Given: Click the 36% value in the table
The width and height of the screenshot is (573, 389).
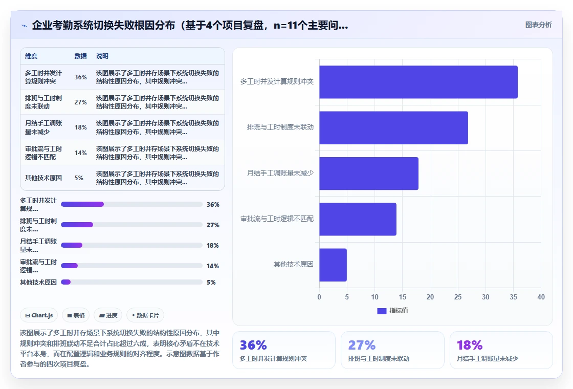Looking at the screenshot, I should [x=80, y=77].
